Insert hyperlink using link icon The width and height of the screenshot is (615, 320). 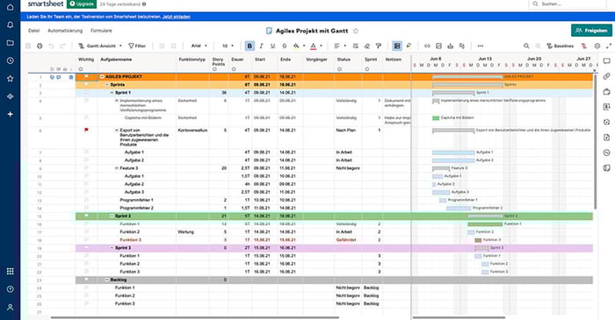tap(427, 46)
